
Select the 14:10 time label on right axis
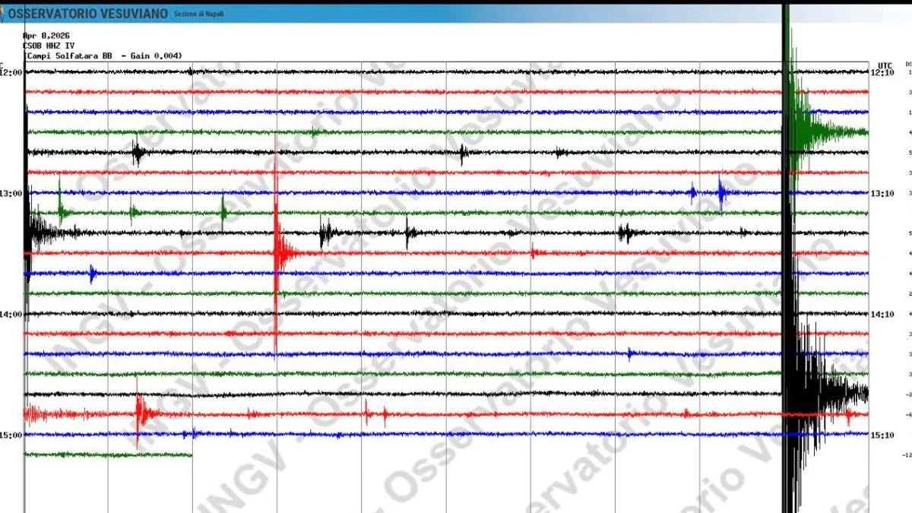pyautogui.click(x=882, y=314)
